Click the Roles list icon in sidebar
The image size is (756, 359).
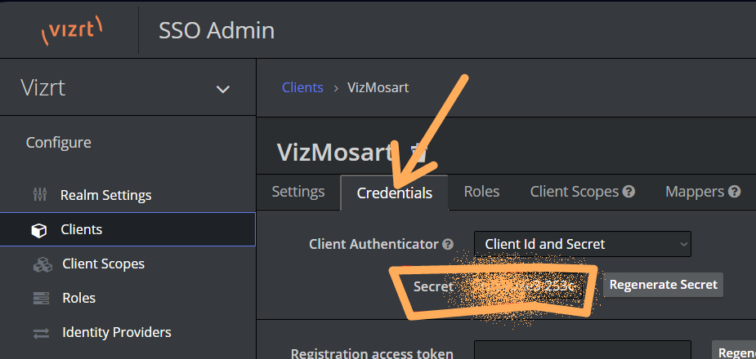41,299
